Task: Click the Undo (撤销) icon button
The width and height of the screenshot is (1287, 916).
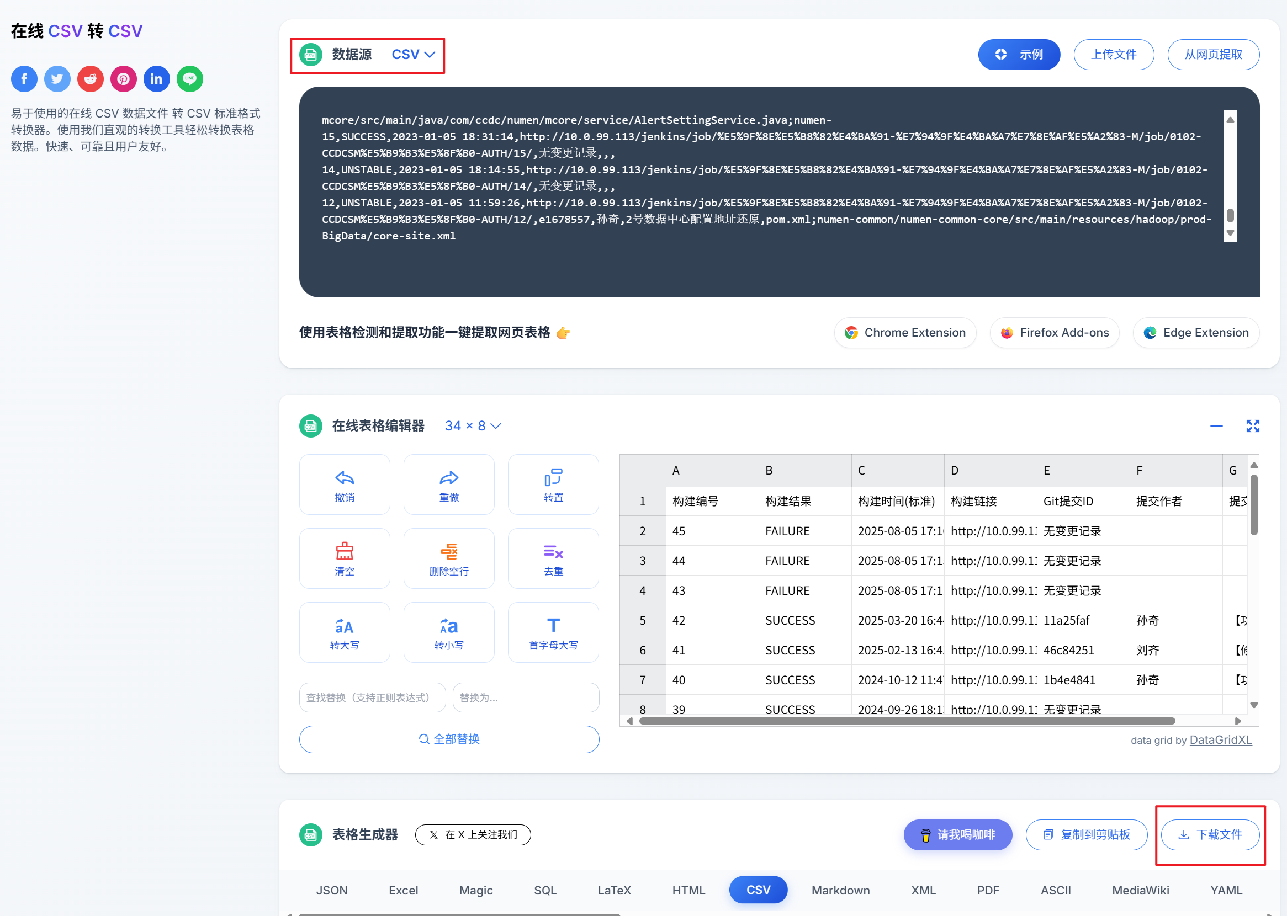Action: coord(344,484)
